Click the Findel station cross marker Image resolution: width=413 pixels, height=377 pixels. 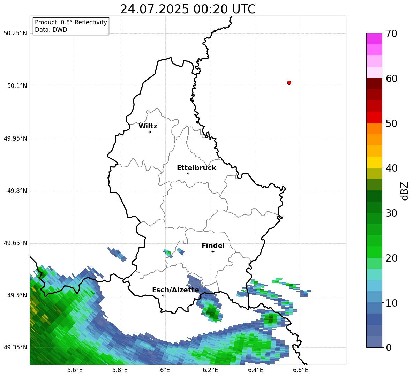coord(213,252)
